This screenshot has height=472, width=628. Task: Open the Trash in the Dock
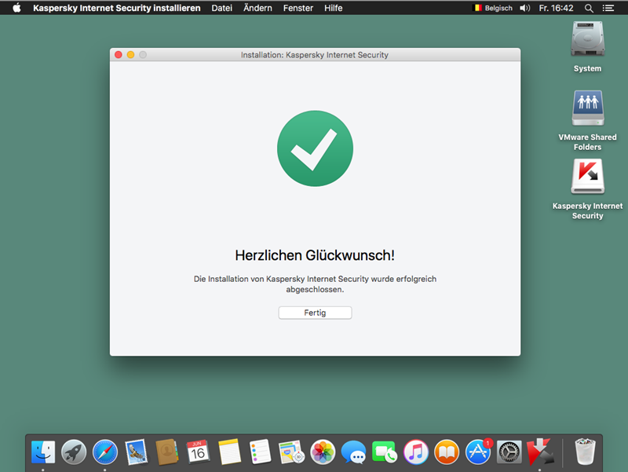[584, 452]
